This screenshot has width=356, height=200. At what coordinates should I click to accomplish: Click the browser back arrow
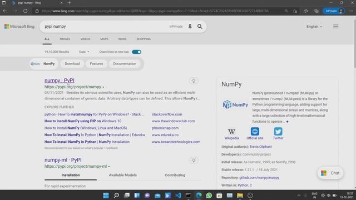pos(5,11)
